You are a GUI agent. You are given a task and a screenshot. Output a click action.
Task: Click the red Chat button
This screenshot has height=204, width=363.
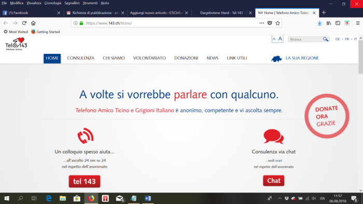(274, 181)
